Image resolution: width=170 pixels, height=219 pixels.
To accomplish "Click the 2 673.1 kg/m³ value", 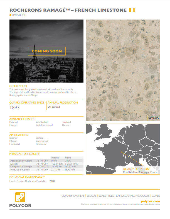I will (x=72, y=164).
